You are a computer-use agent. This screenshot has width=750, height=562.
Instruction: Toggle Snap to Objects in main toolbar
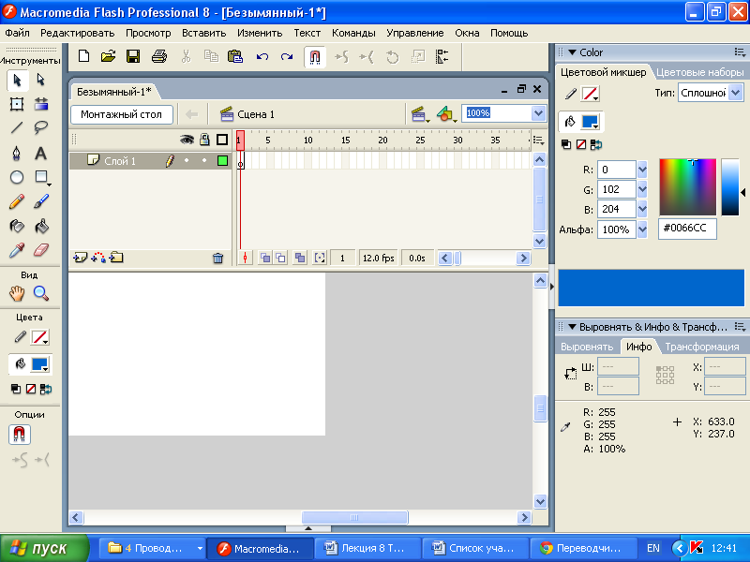[x=315, y=57]
